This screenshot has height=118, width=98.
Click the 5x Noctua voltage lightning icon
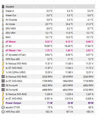[3, 63]
